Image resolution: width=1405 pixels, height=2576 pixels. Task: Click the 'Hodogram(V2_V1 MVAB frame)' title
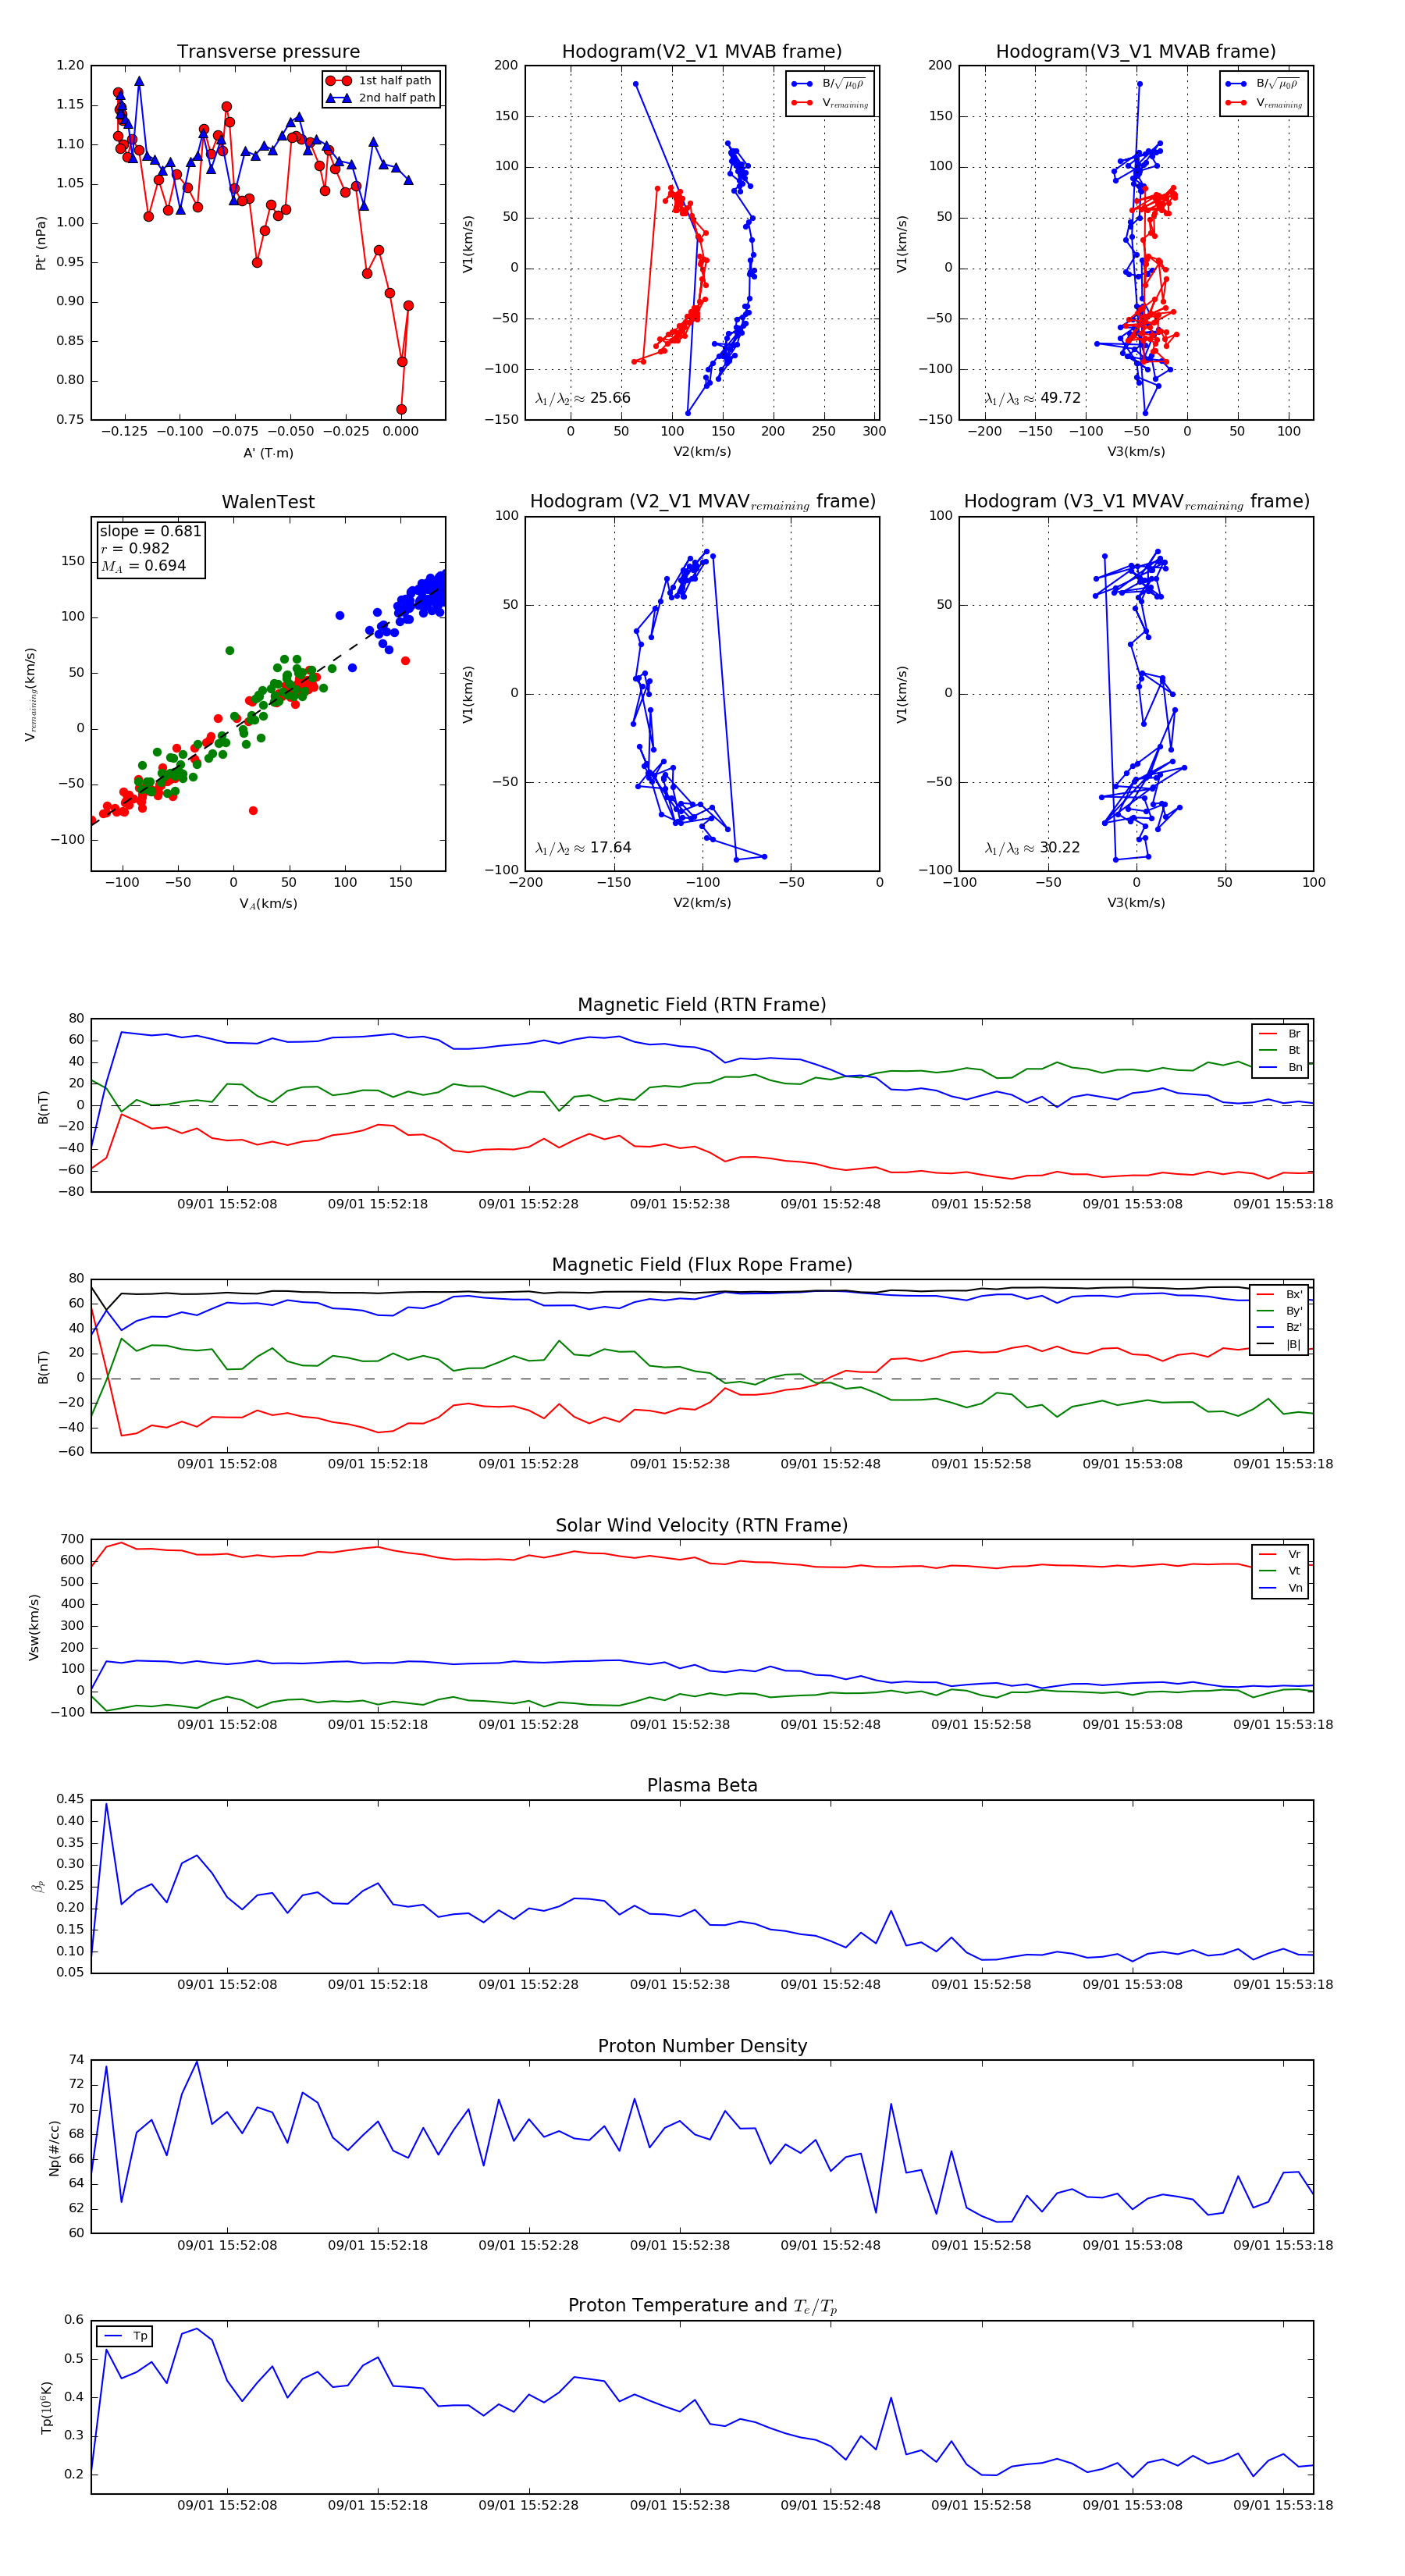tap(702, 52)
